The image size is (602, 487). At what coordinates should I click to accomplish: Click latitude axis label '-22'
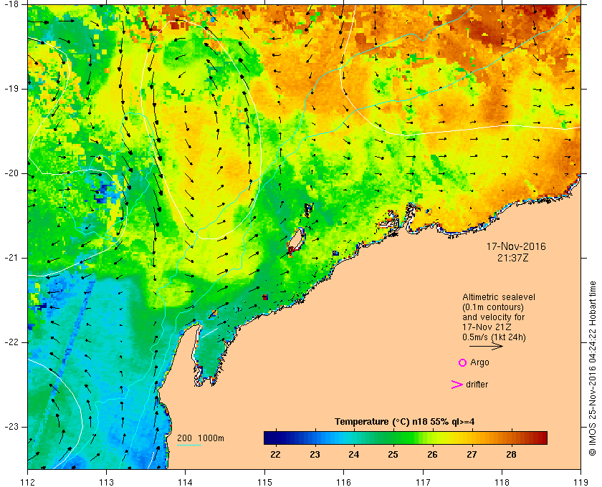[11, 342]
